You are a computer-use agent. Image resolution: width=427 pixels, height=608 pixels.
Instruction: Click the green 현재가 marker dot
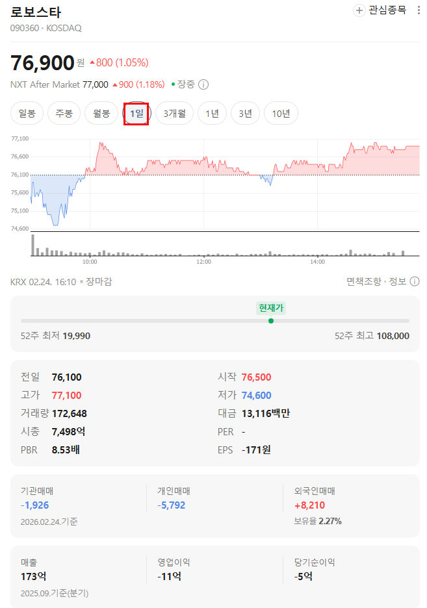click(271, 321)
